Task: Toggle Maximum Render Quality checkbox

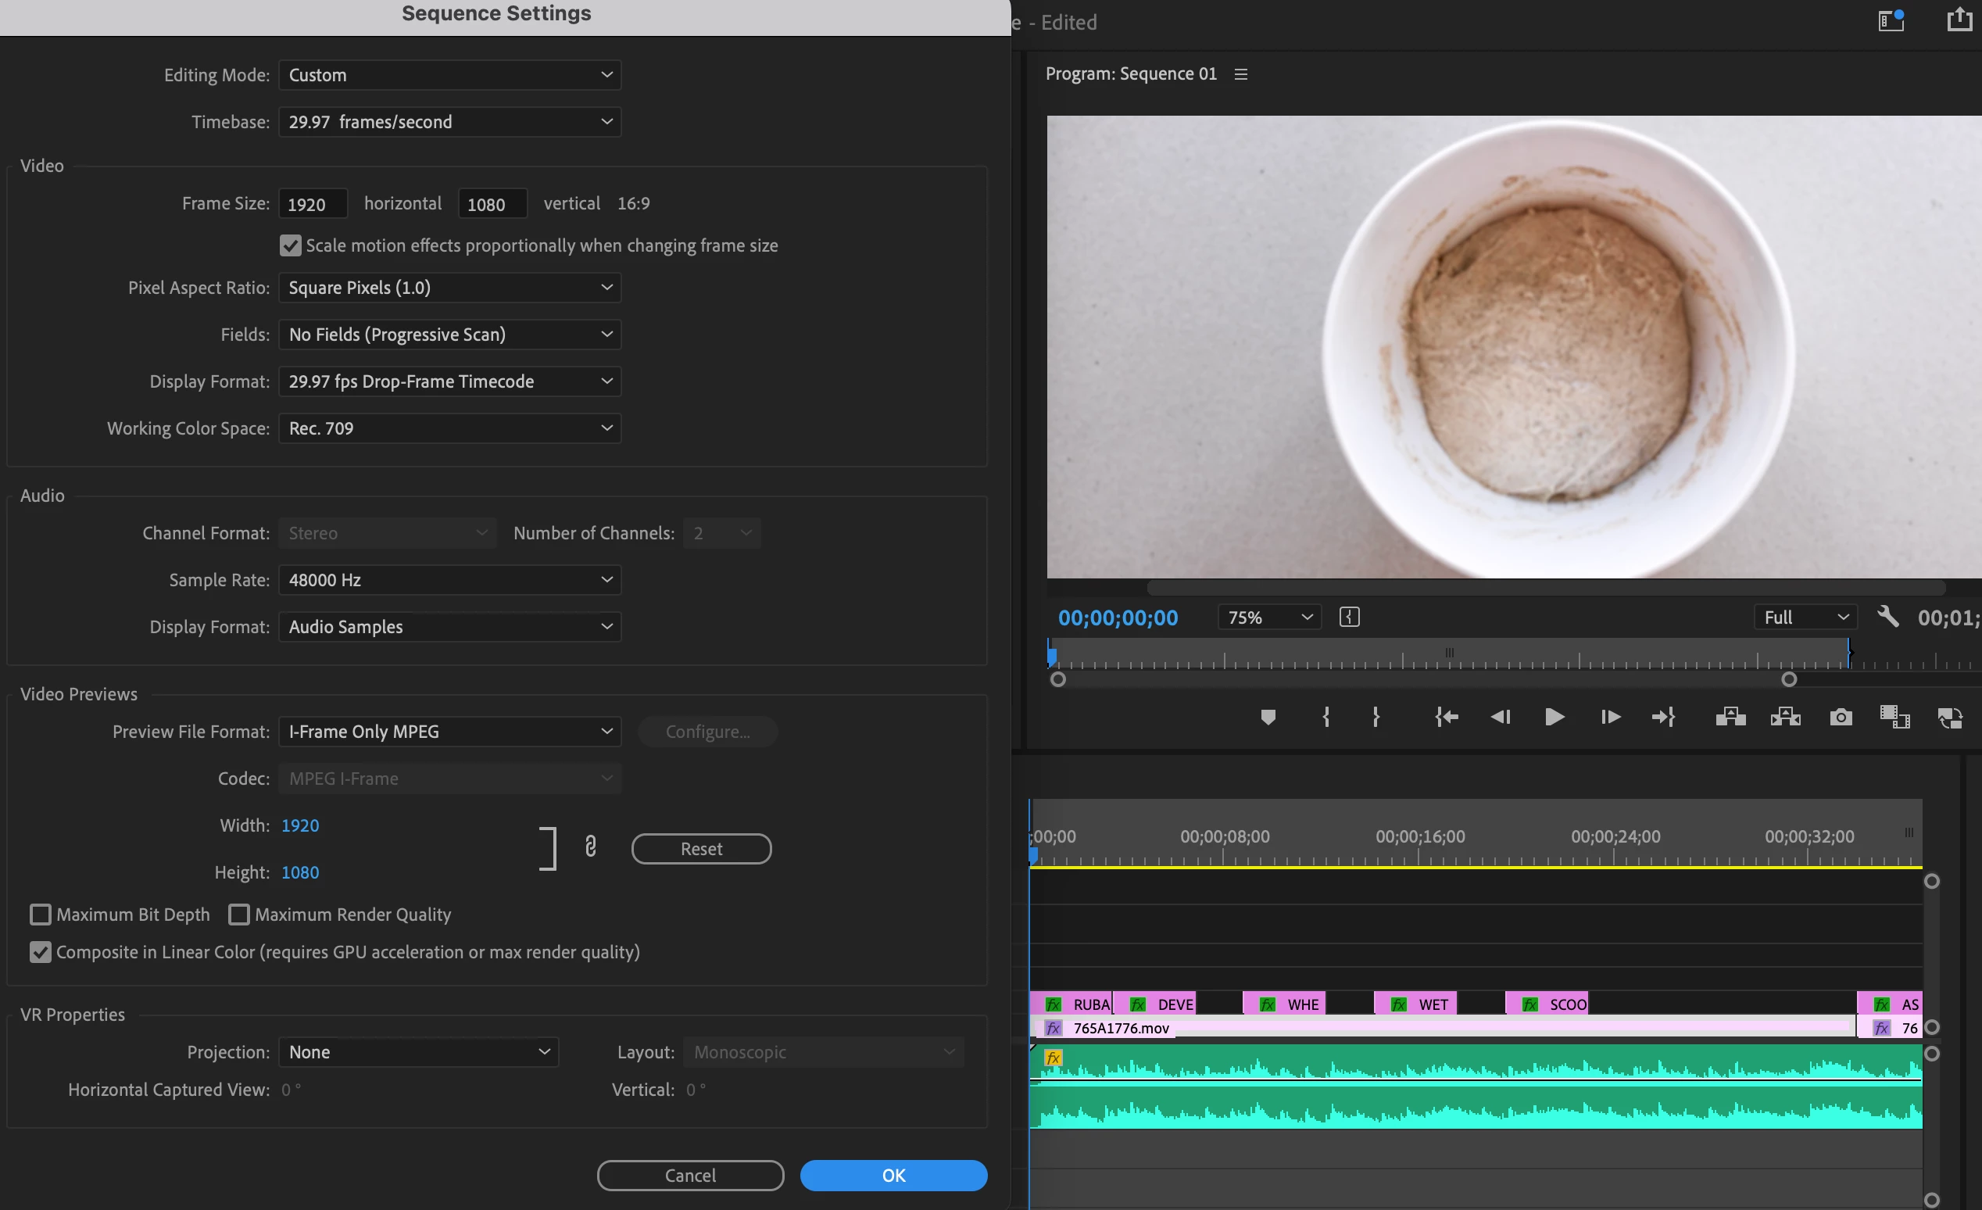Action: point(239,915)
